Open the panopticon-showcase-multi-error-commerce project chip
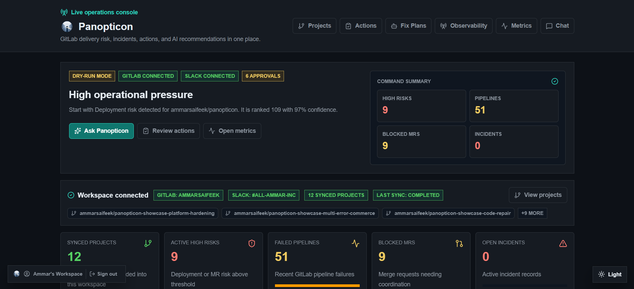634x289 pixels. click(300, 213)
